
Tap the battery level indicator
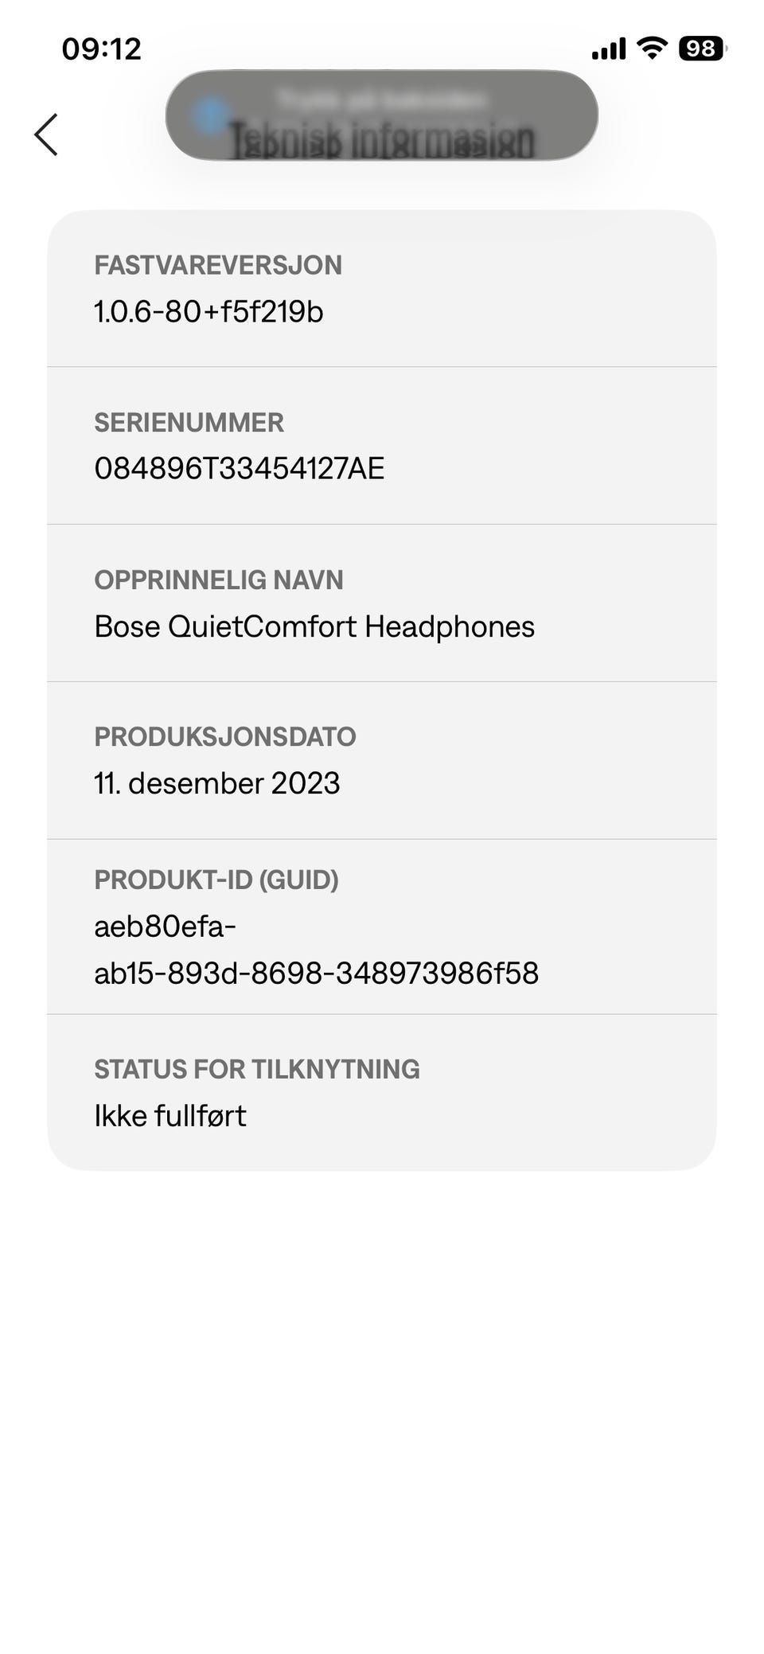(702, 49)
